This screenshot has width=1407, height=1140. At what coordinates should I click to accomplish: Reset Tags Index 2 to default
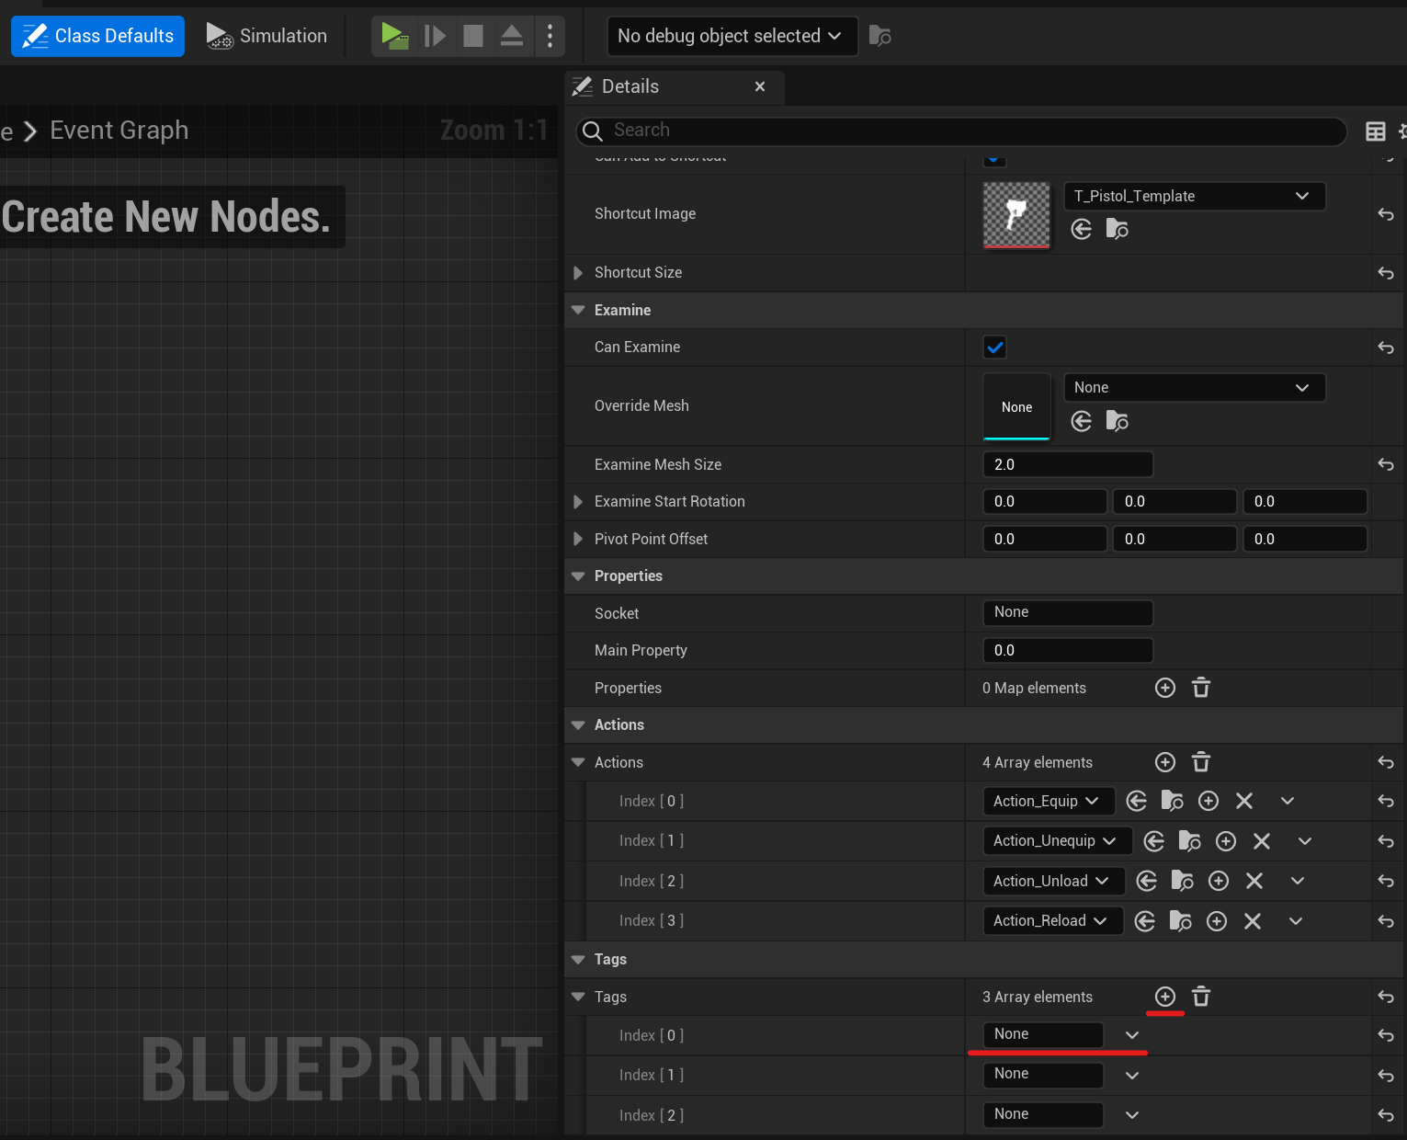click(1386, 1115)
